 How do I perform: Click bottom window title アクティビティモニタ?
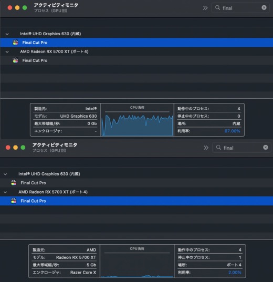coord(55,145)
